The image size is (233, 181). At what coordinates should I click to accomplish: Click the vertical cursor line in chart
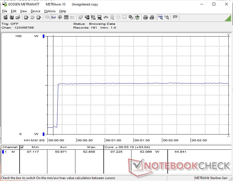pyautogui.click(x=53, y=82)
